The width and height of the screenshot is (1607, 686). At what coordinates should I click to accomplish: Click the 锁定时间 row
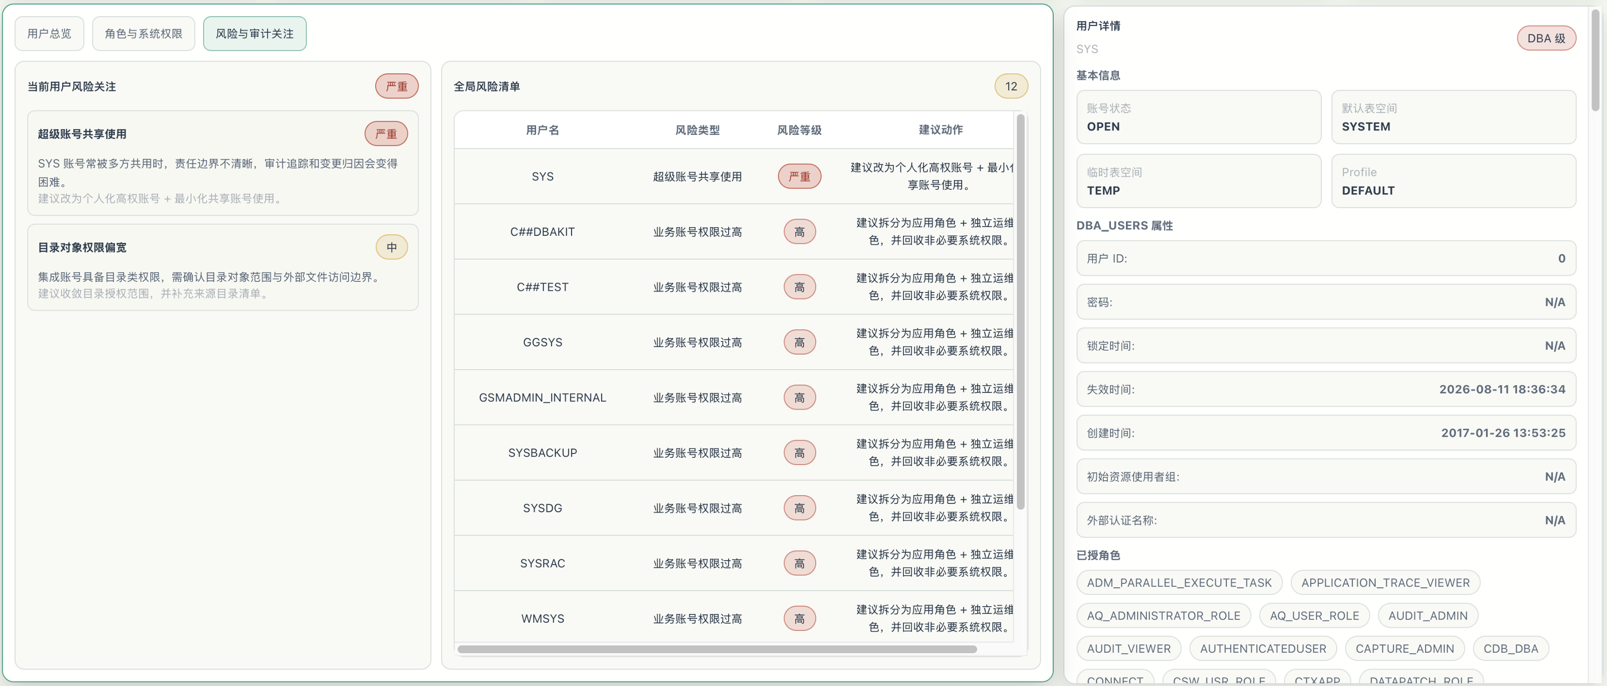[x=1326, y=346]
